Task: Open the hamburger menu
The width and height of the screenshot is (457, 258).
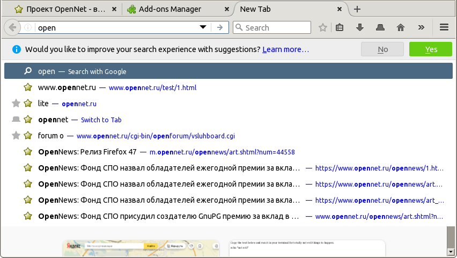Action: coord(444,27)
